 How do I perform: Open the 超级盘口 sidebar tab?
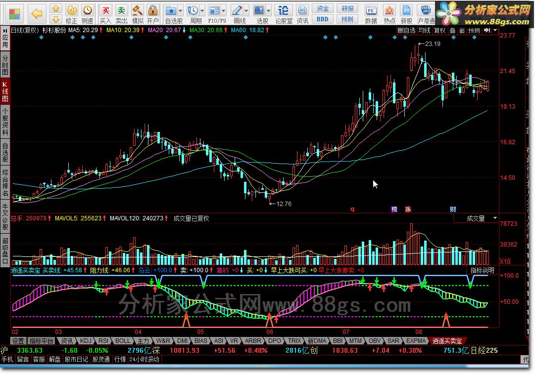(x=5, y=250)
